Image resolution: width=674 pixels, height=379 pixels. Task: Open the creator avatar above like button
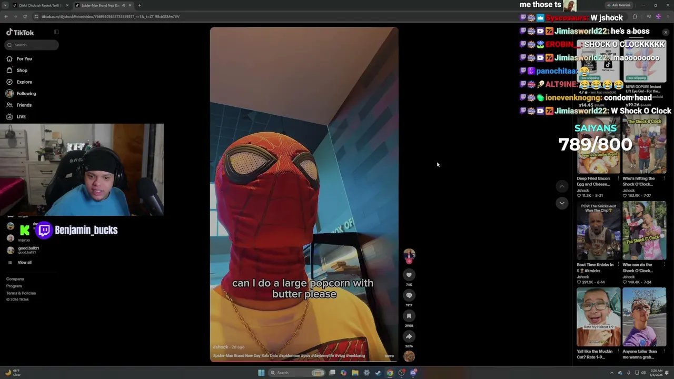(x=409, y=255)
